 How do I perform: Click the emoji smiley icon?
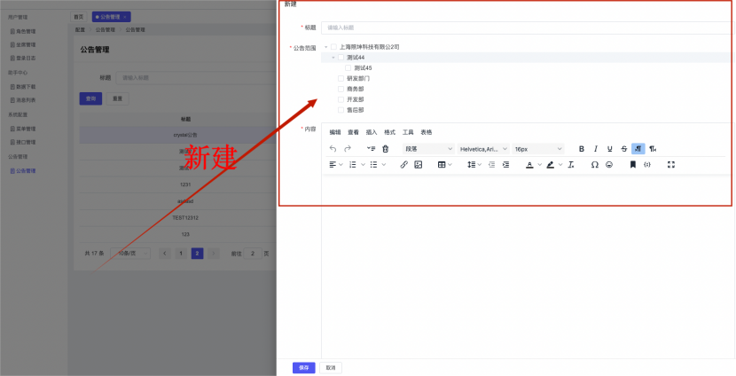point(609,165)
